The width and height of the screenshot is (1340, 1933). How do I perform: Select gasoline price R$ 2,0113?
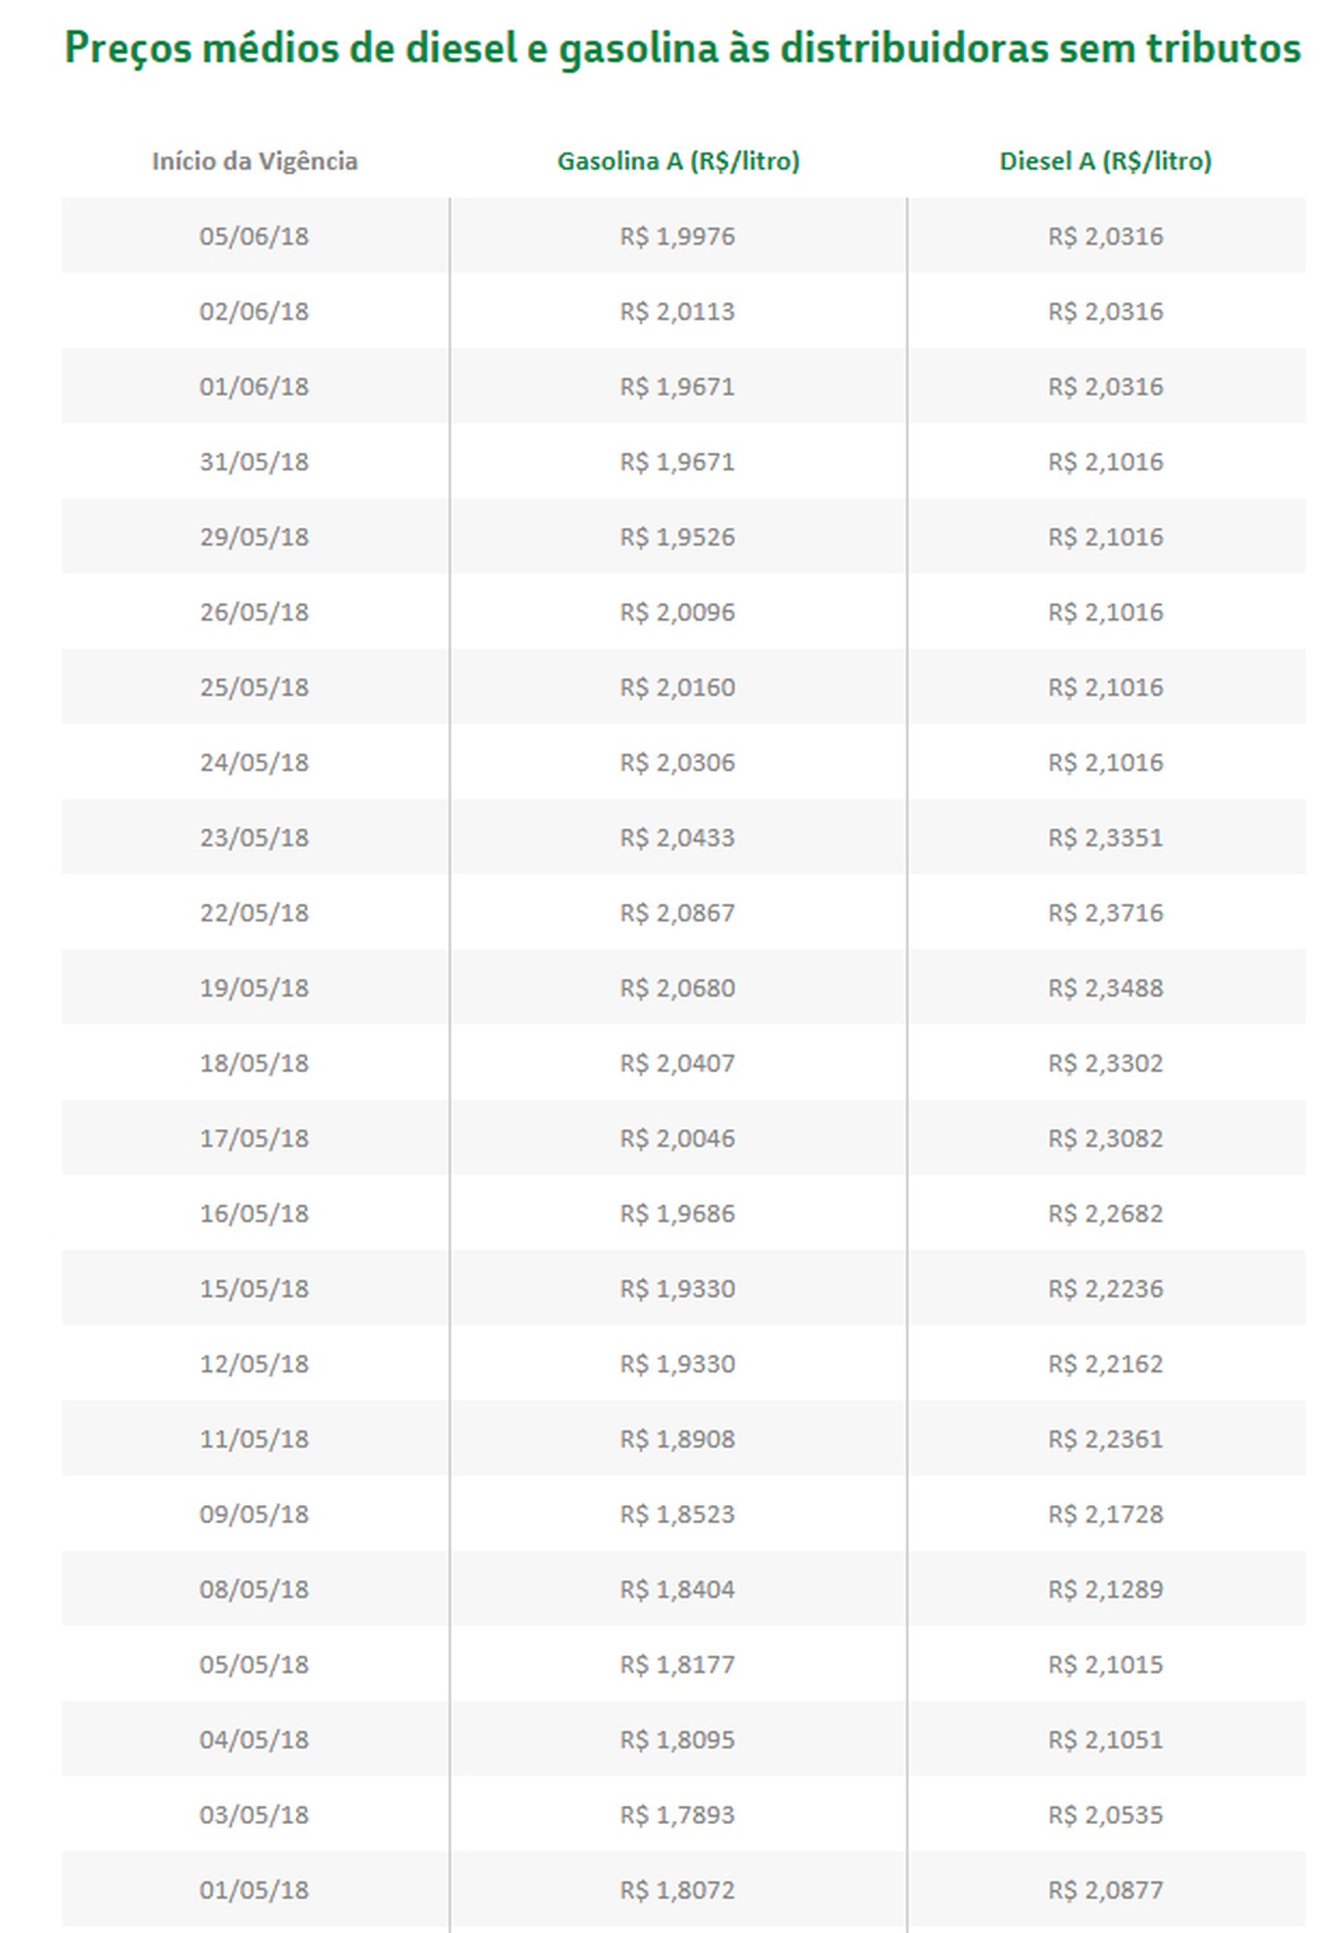678,312
